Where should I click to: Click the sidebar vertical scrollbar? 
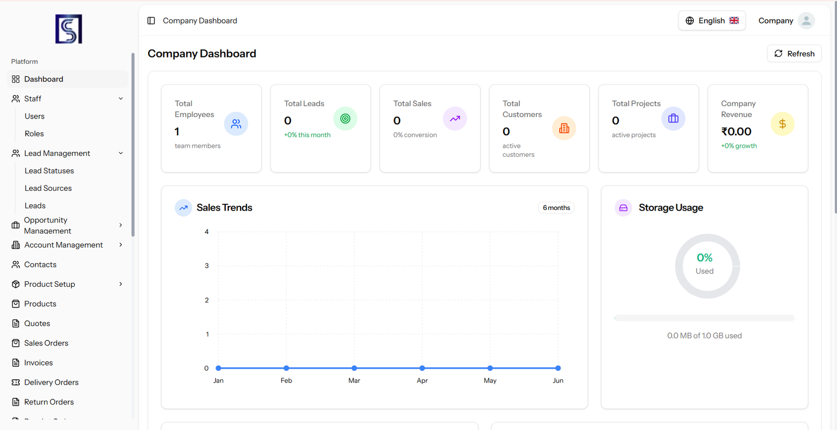[133, 145]
